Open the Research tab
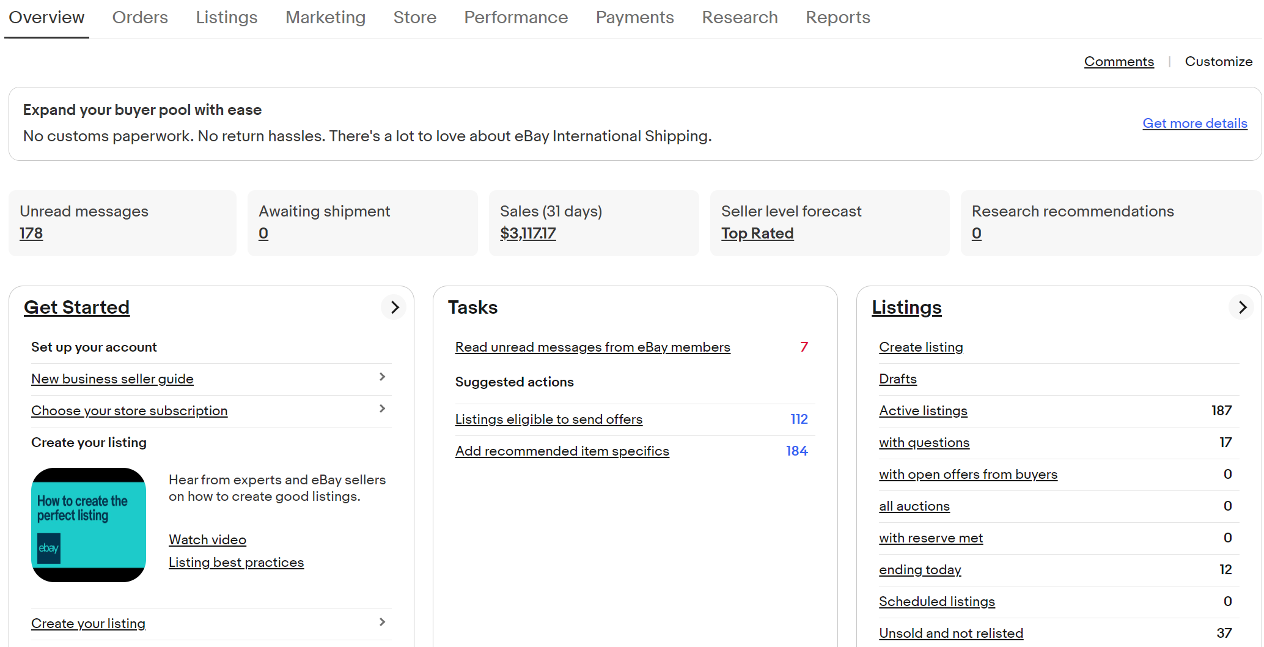 click(x=740, y=18)
